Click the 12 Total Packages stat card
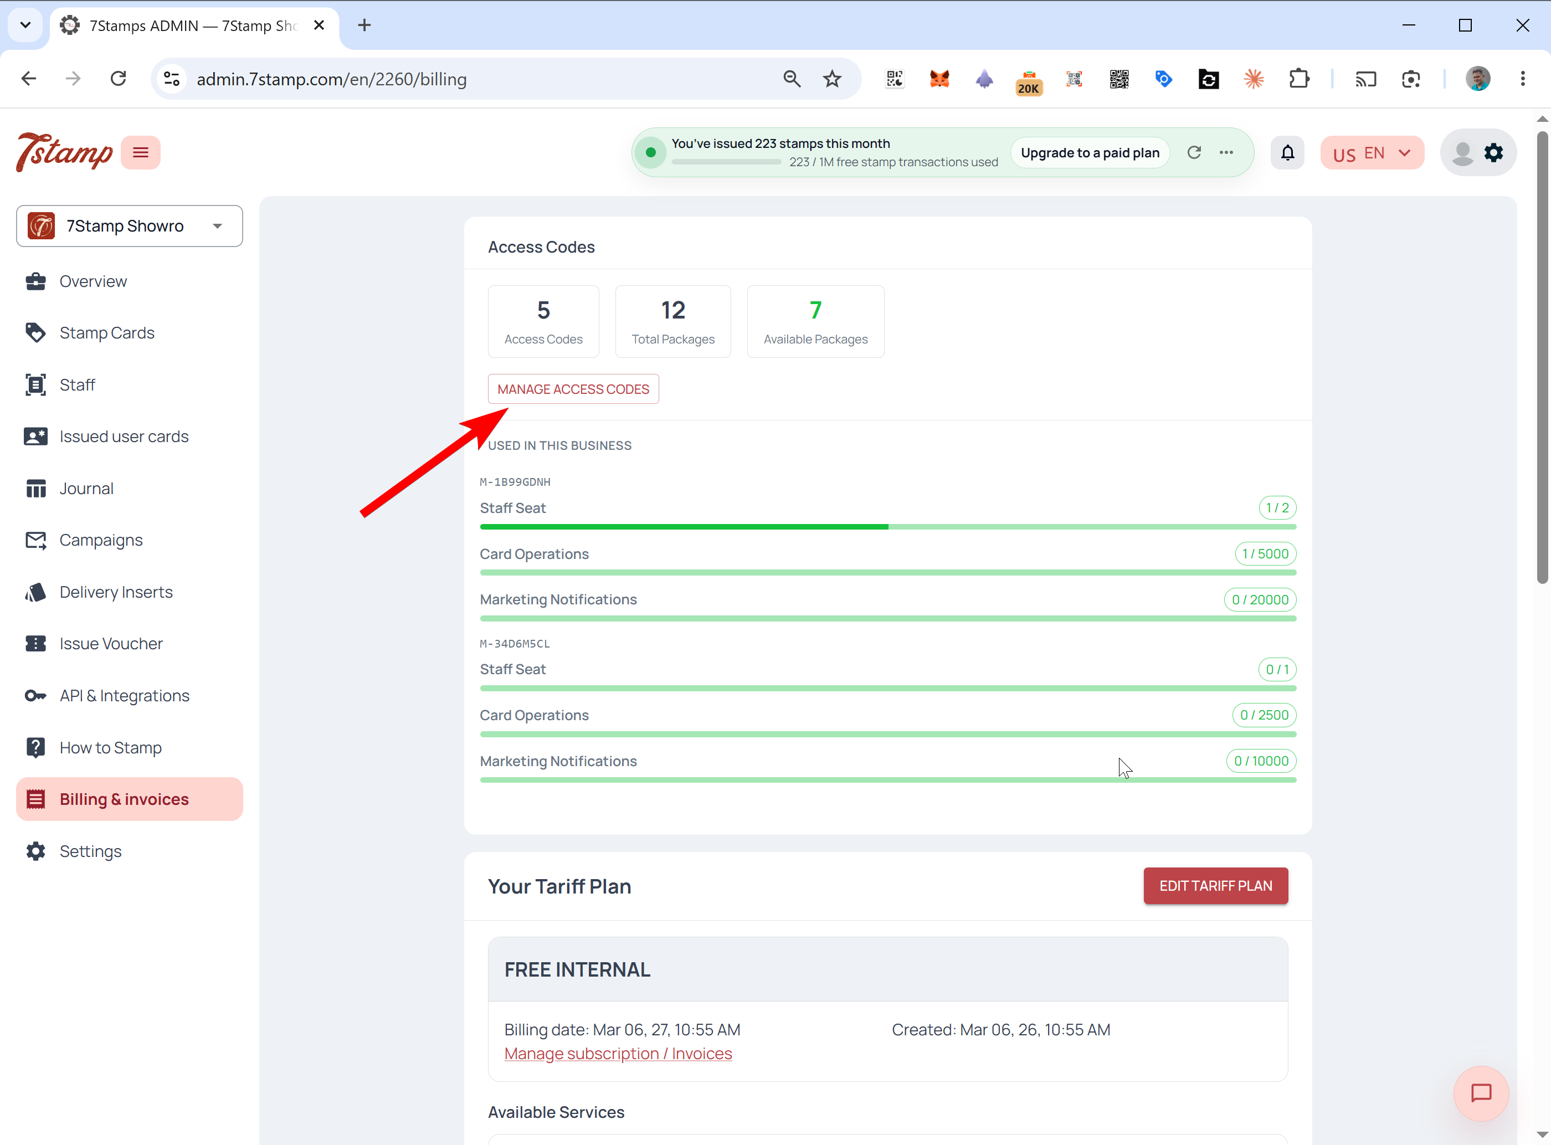This screenshot has height=1145, width=1551. pyautogui.click(x=673, y=322)
